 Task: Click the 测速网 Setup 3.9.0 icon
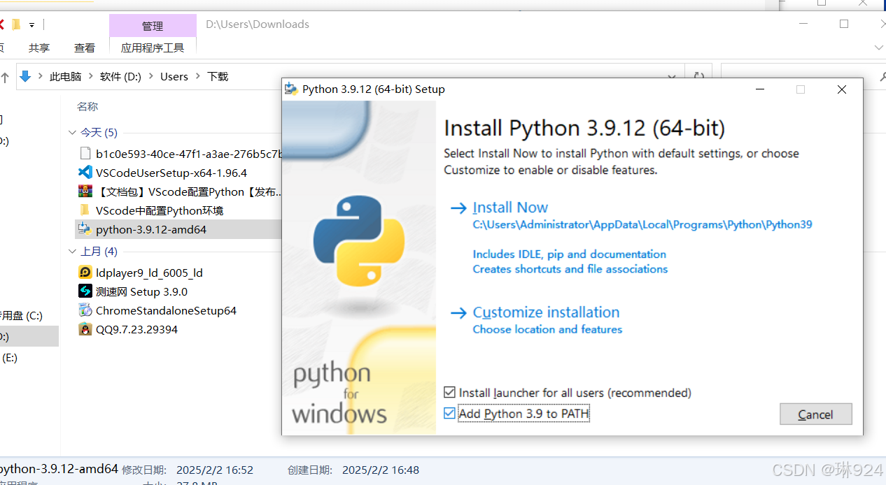[x=85, y=291]
